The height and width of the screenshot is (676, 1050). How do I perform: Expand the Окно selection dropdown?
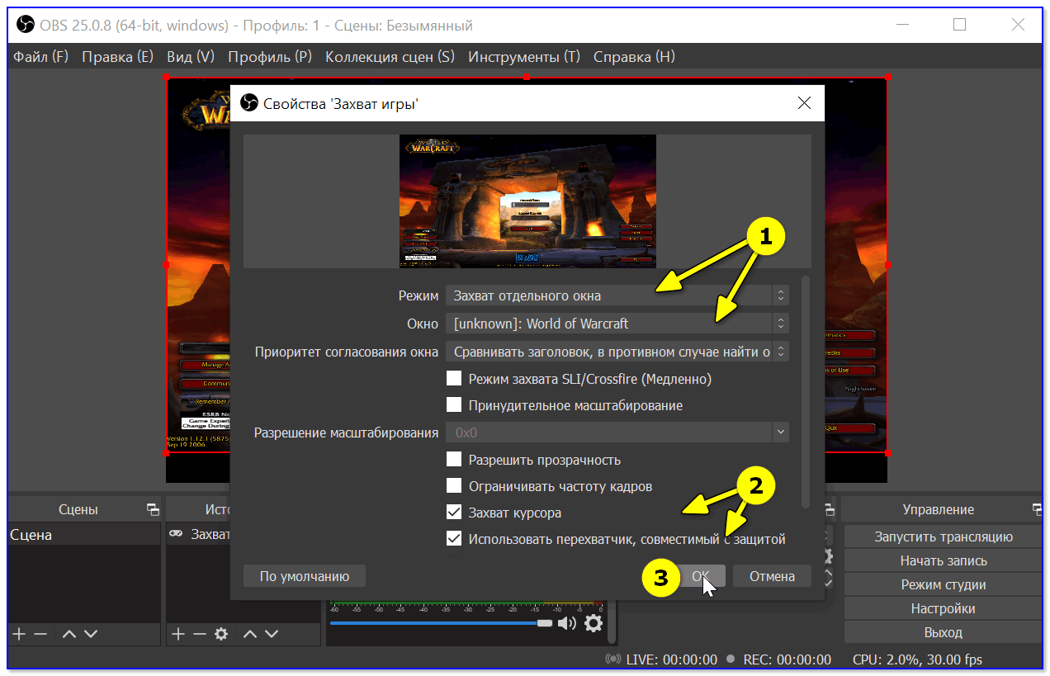pos(617,324)
